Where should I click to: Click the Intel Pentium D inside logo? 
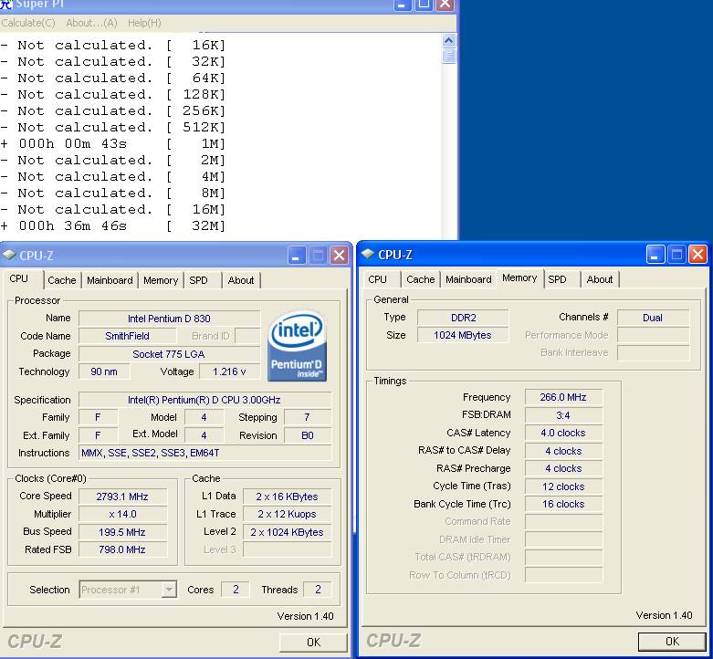pyautogui.click(x=297, y=346)
